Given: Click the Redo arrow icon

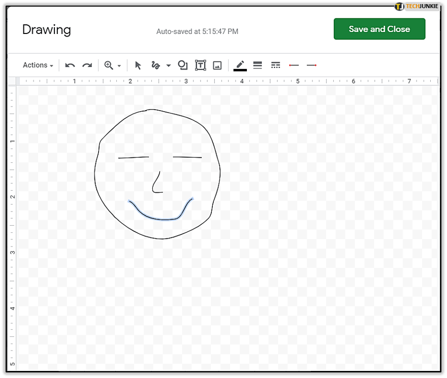Looking at the screenshot, I should (x=87, y=65).
